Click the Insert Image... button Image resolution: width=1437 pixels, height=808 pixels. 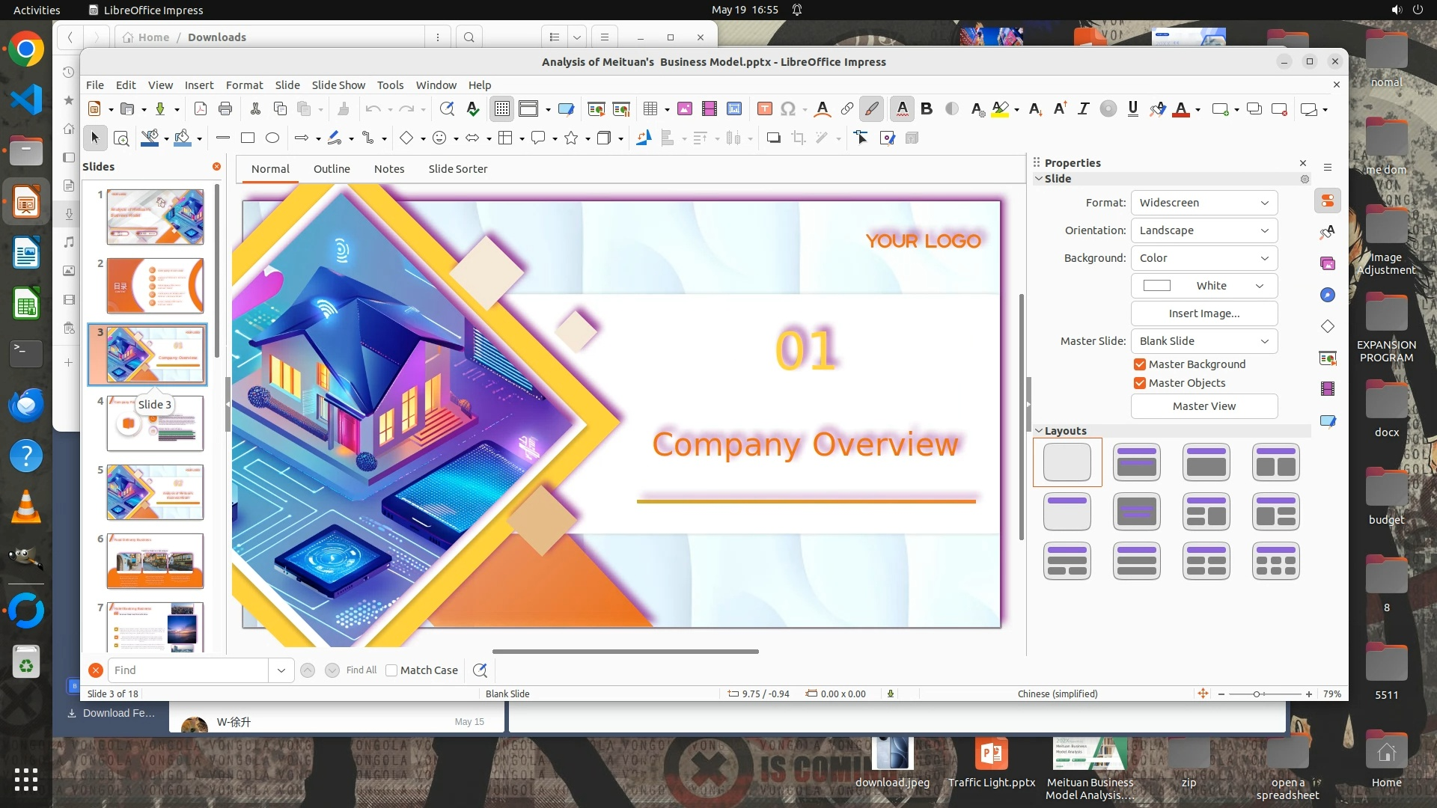1203,313
